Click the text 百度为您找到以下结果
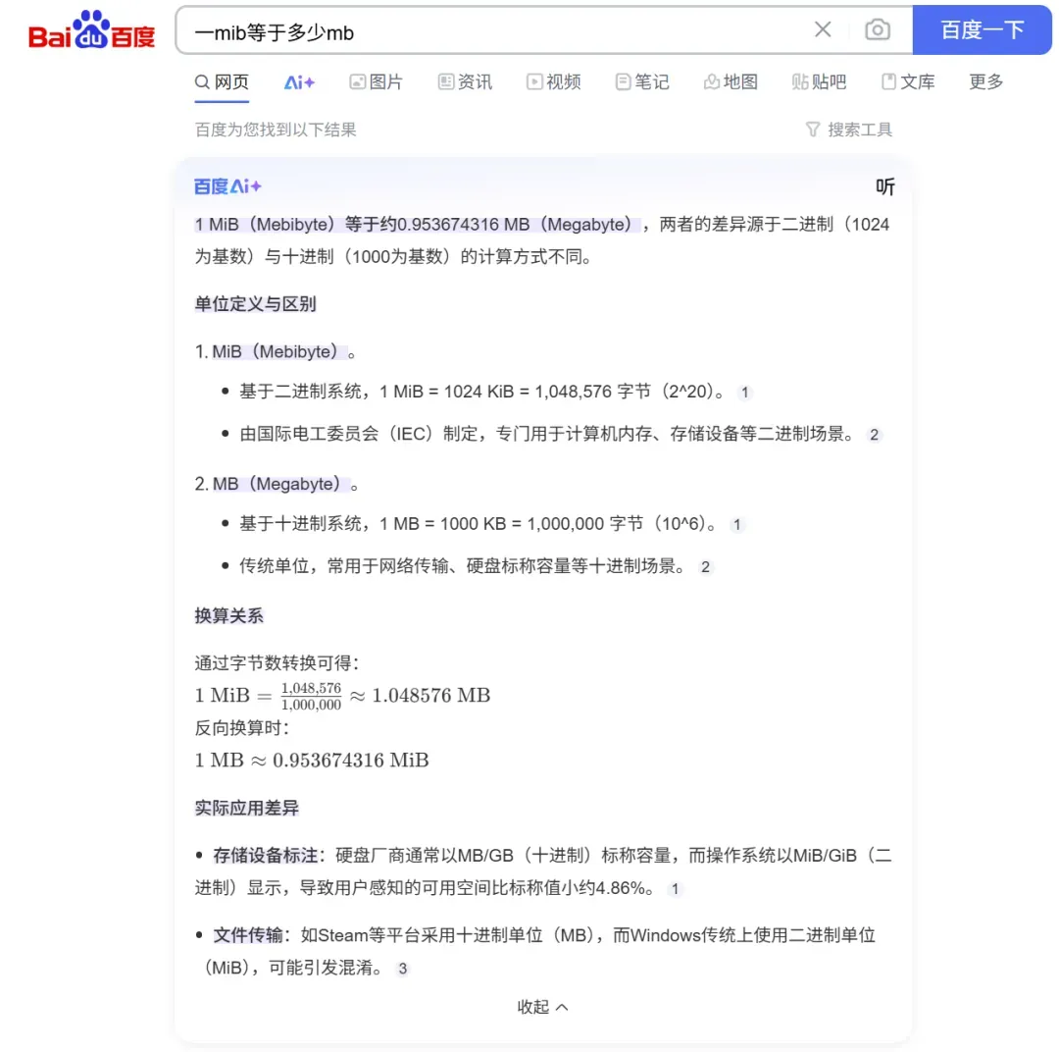The image size is (1059, 1052). (276, 130)
